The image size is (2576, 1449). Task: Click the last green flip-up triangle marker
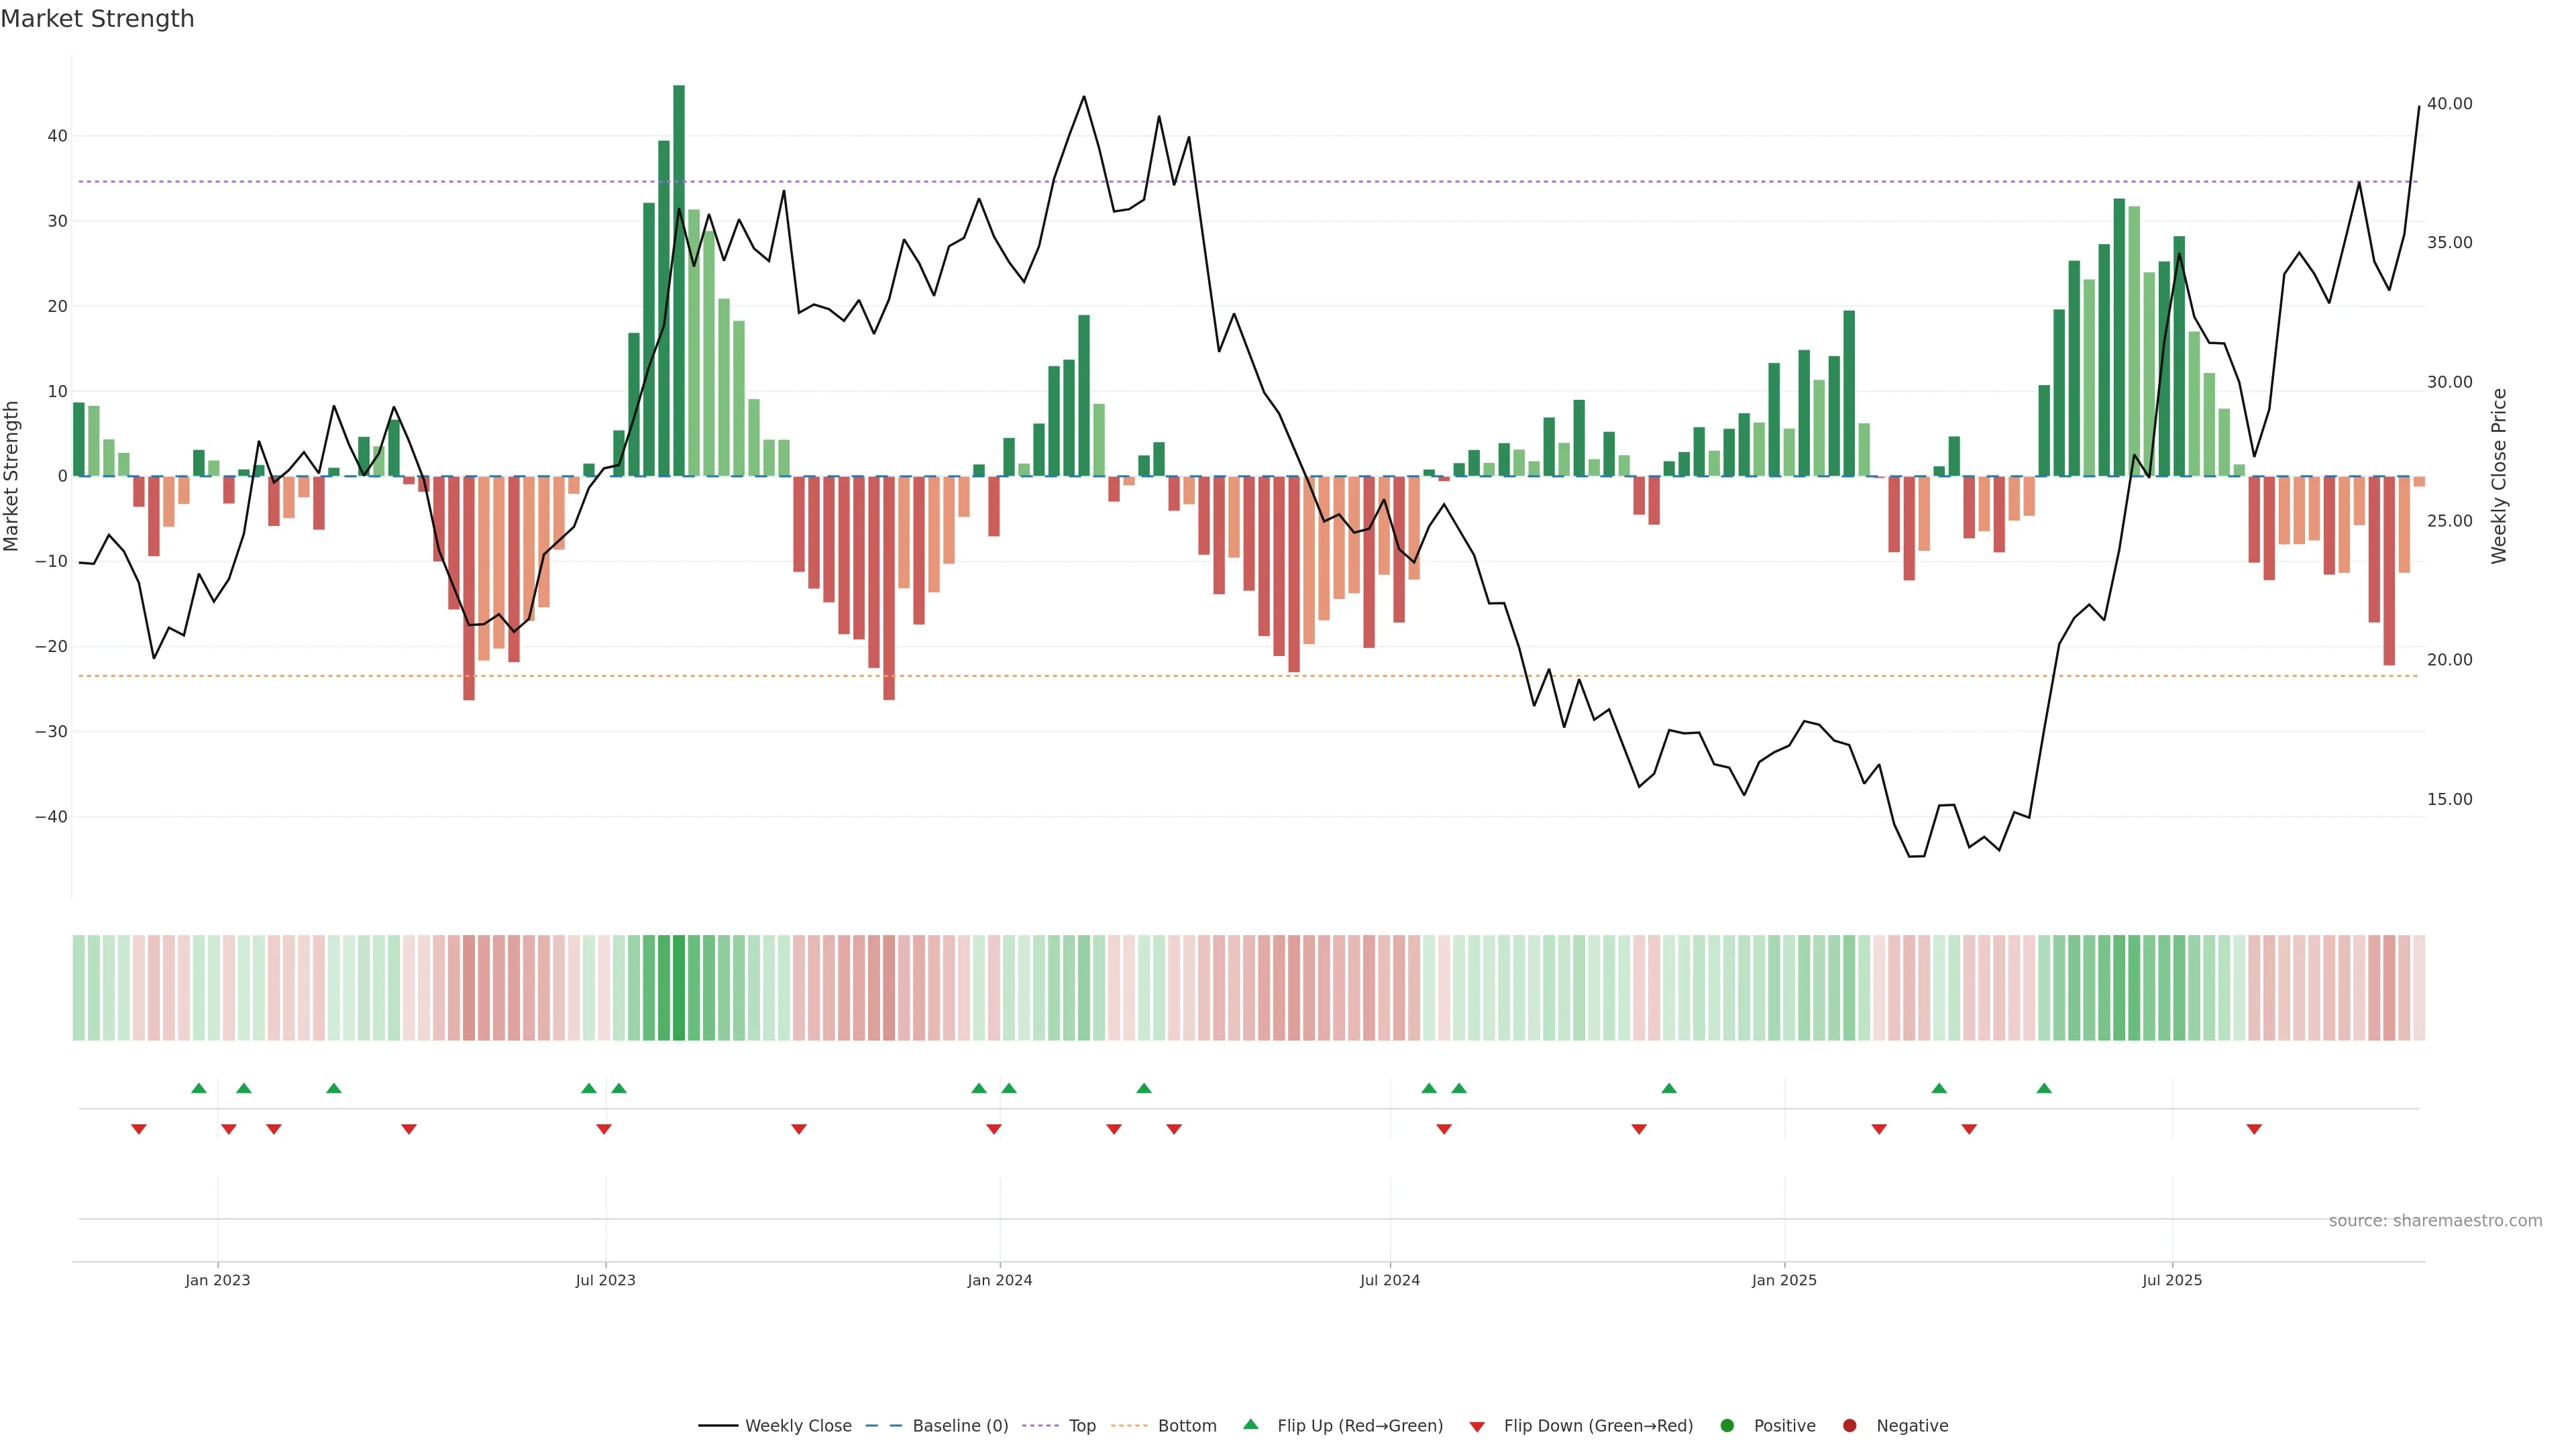2044,1088
